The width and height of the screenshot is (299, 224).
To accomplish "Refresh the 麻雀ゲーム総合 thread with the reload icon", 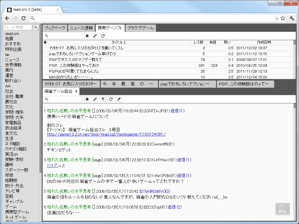I will (x=111, y=99).
